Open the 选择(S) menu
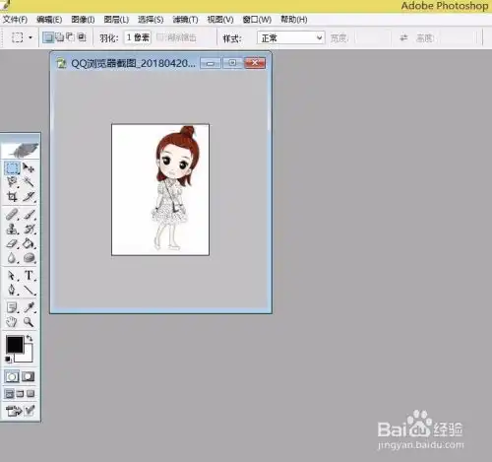Screen dimensions: 492x462 point(151,20)
